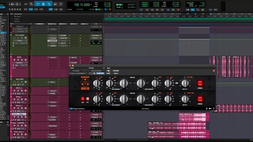Click the highlighted insert on Pre master track
This screenshot has height=142, width=253.
[x=52, y=41]
